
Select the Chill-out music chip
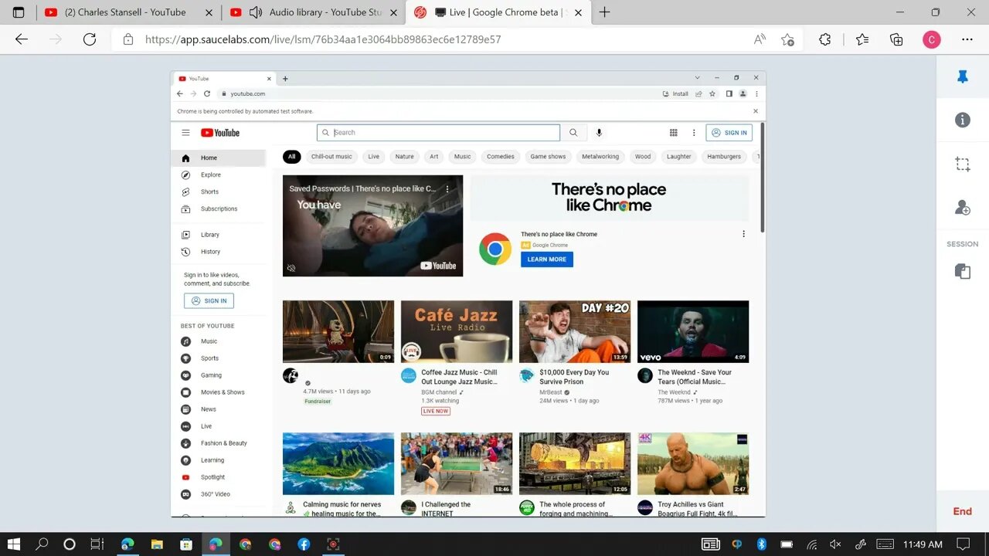coord(331,157)
